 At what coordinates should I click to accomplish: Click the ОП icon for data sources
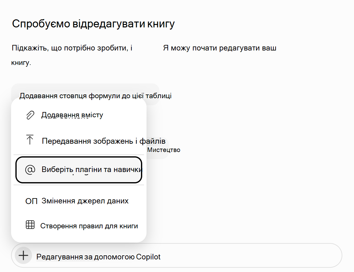click(x=31, y=201)
